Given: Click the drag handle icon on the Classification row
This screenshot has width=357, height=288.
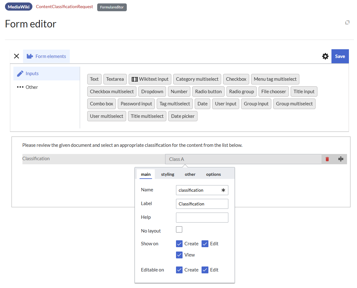Looking at the screenshot, I should [341, 159].
